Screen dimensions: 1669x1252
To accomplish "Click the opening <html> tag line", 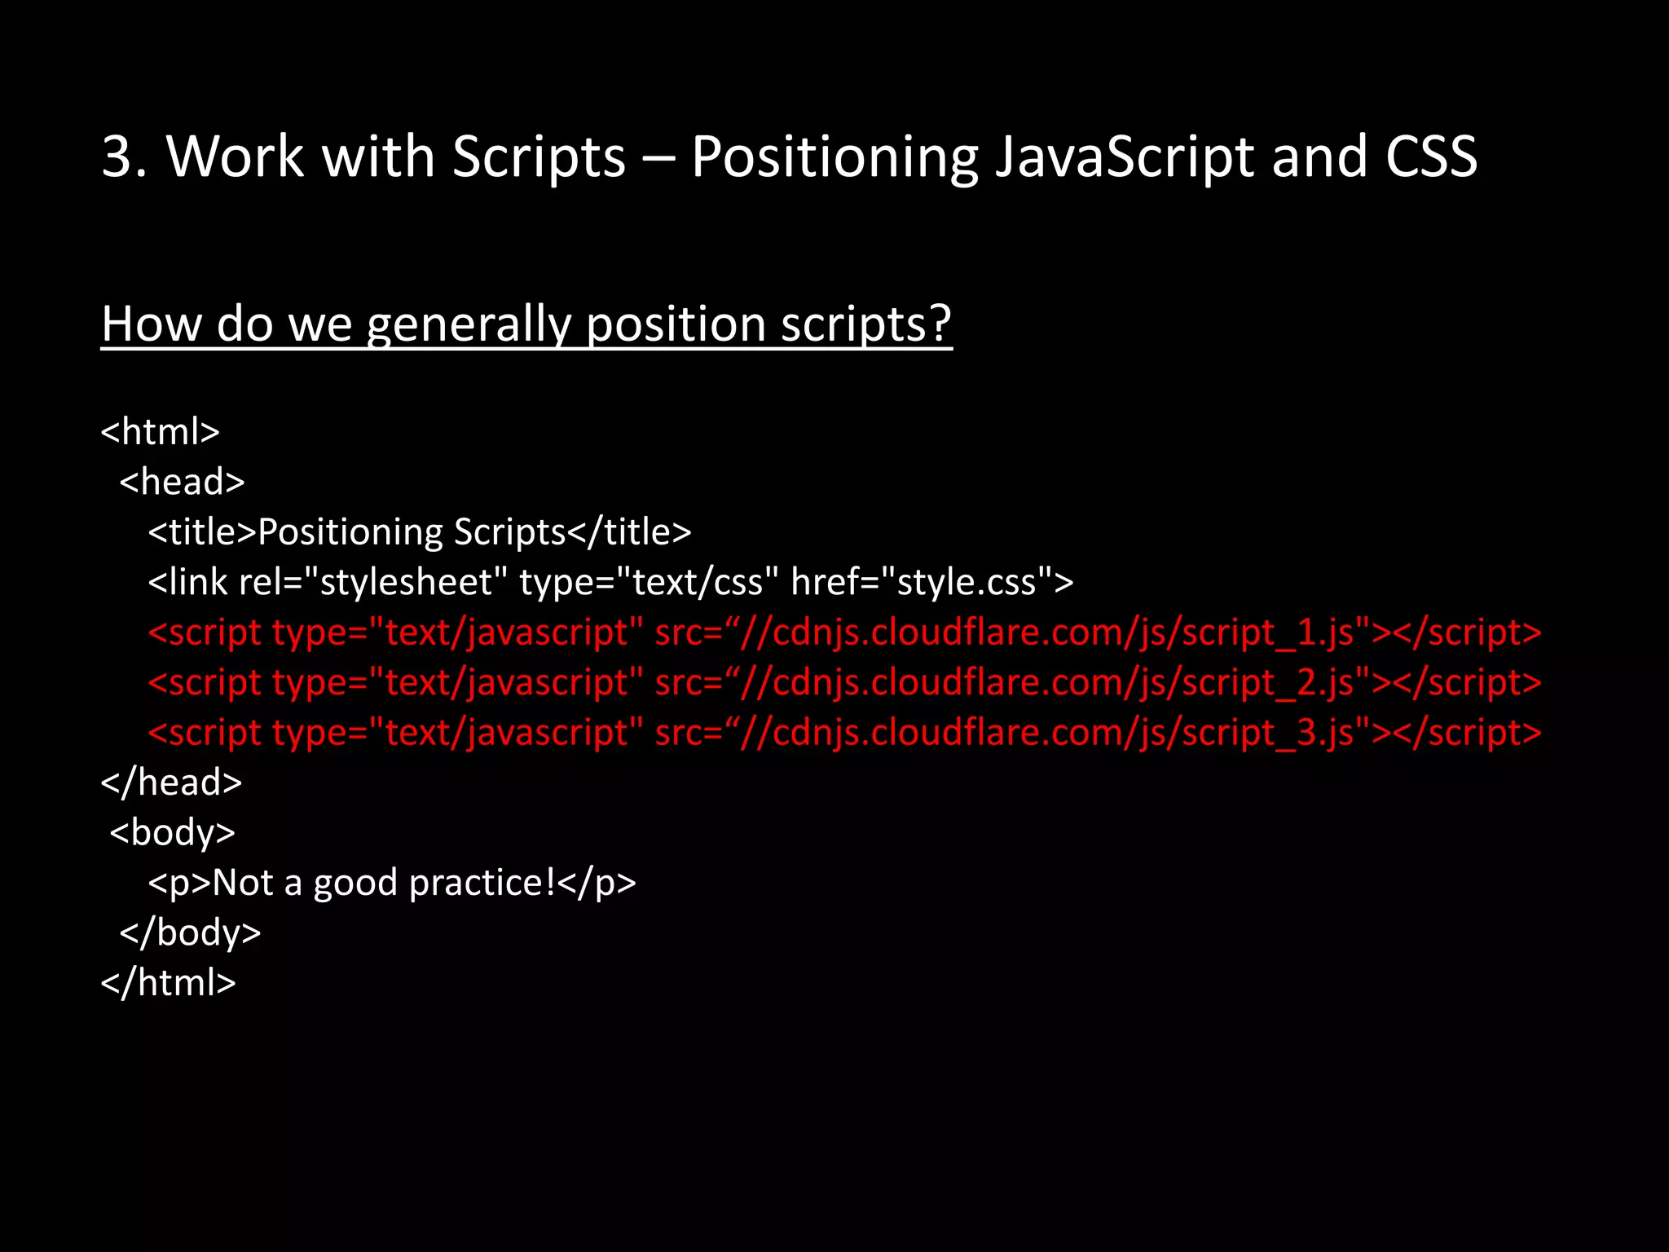I will pos(161,431).
